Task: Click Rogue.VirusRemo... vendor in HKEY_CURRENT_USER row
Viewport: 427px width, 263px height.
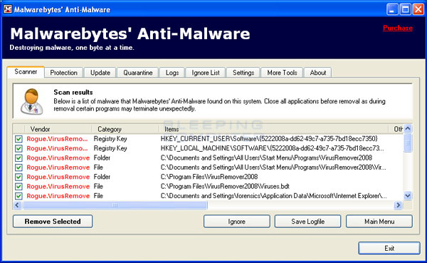Action: [x=57, y=139]
